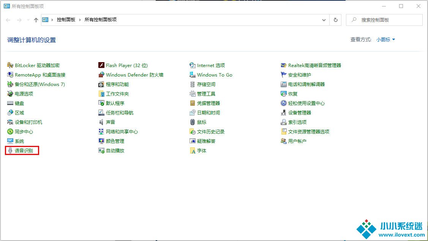Open the recent locations dropdown arrow

click(28, 20)
